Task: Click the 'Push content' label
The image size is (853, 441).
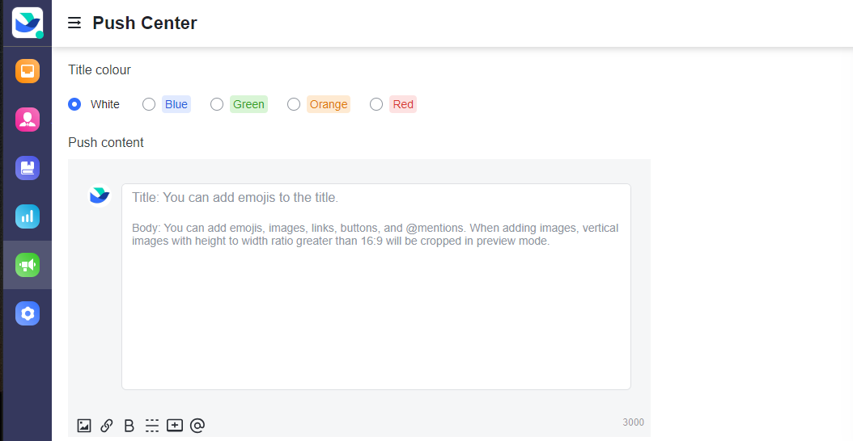Action: pos(106,142)
